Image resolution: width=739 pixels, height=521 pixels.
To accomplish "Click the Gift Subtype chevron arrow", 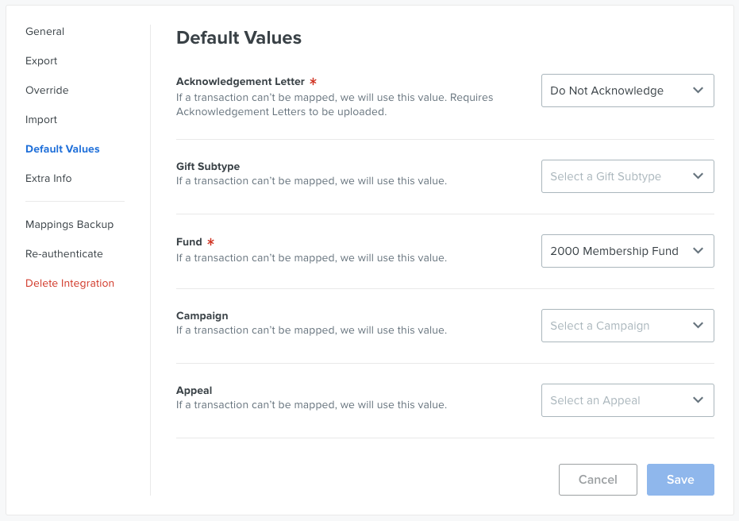I will click(x=698, y=176).
